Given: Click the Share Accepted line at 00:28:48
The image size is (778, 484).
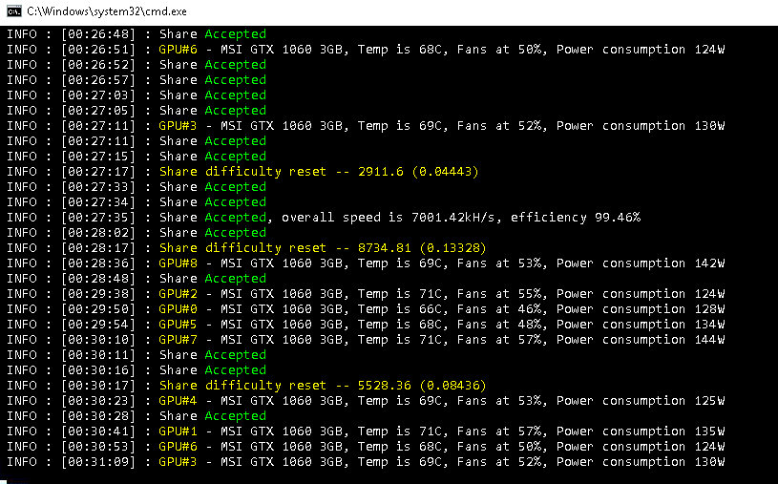Looking at the screenshot, I should point(137,279).
